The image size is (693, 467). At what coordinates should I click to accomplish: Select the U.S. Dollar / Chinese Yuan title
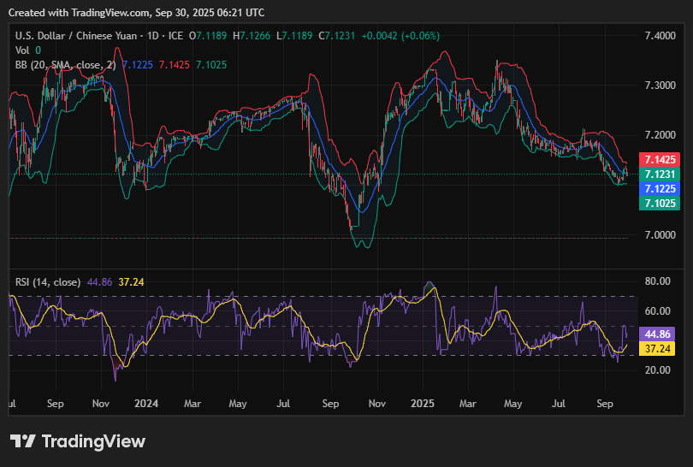(x=87, y=35)
